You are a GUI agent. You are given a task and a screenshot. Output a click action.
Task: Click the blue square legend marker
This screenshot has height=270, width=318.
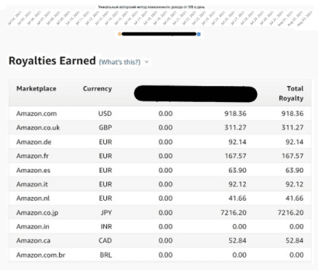(x=199, y=34)
